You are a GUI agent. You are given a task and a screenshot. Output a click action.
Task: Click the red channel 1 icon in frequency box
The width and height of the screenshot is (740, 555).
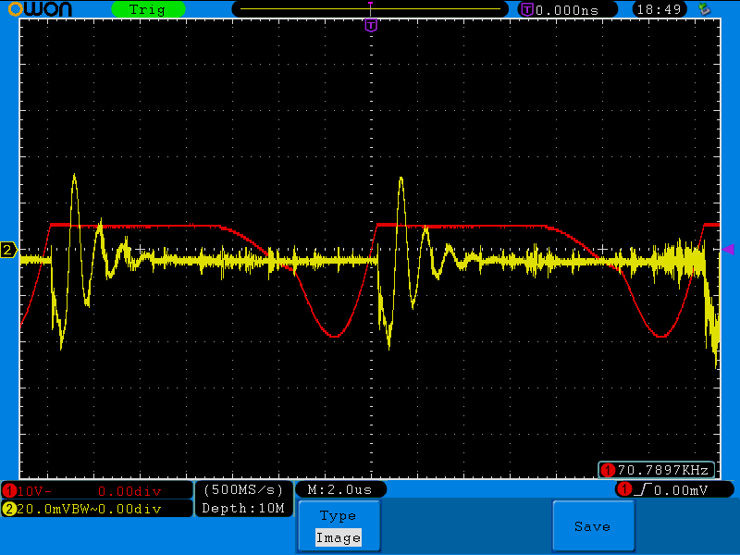(608, 470)
